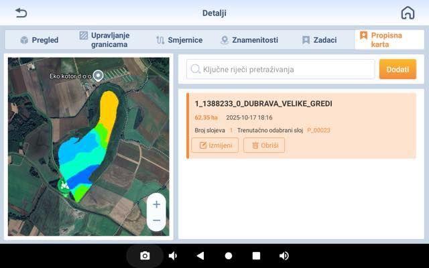
Task: Click the Eko kotor d.o.o. location pin
Action: (99, 76)
